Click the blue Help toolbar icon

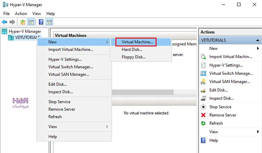[41, 22]
